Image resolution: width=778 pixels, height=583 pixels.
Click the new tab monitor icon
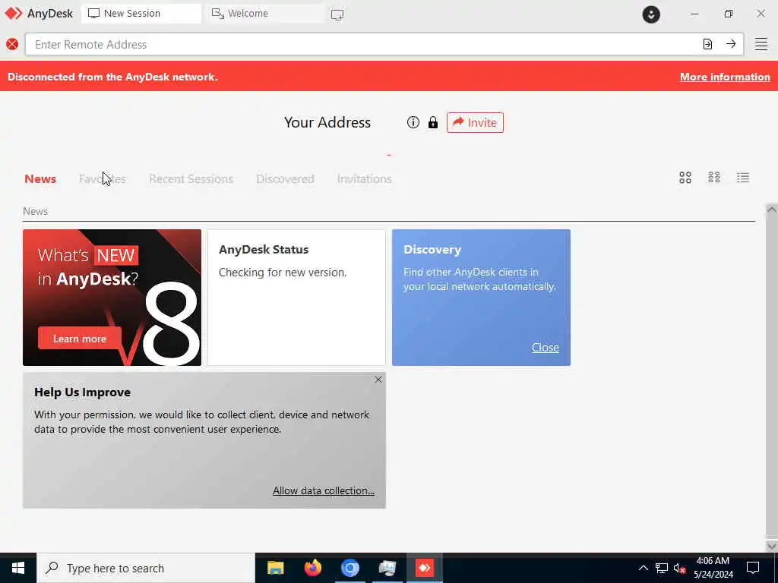(x=337, y=14)
